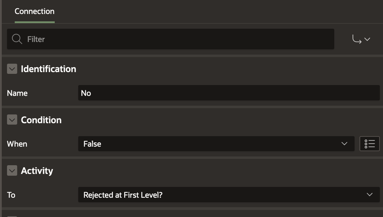Click the Identification group heading

click(48, 69)
